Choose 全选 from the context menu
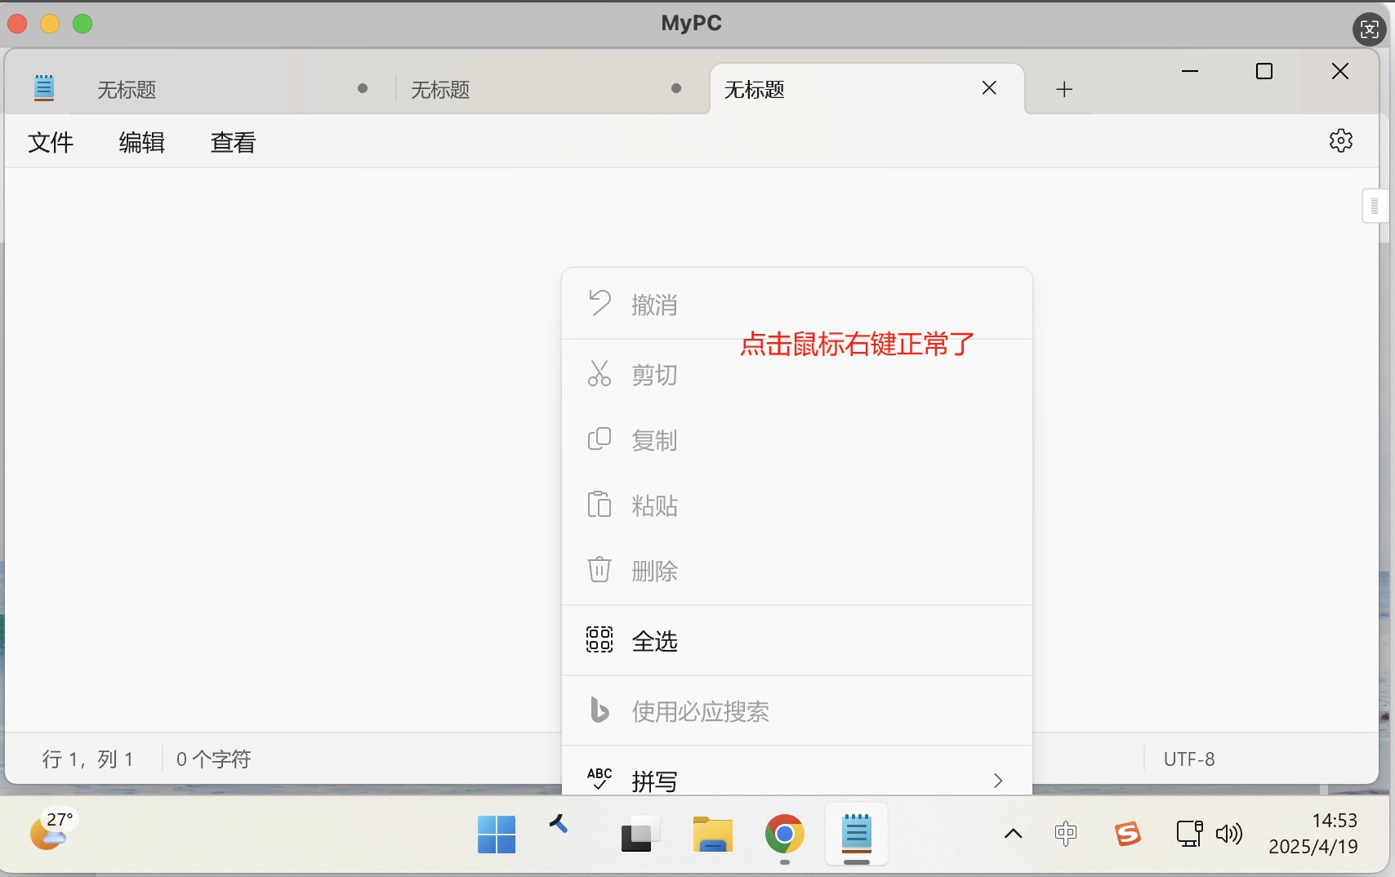 point(655,641)
